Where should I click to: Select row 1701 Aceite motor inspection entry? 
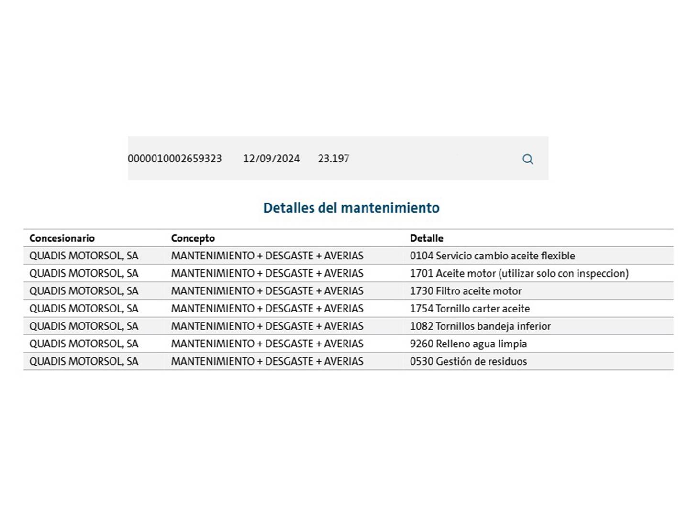(348, 273)
